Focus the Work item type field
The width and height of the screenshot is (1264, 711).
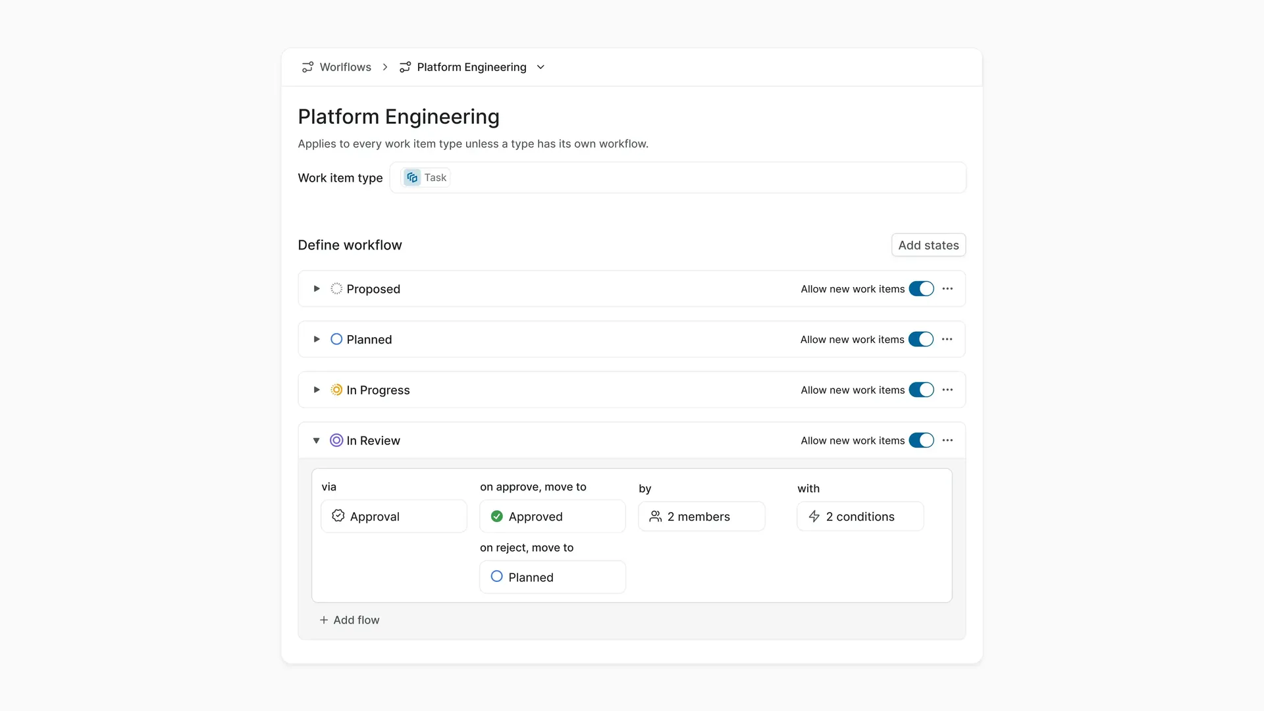[x=677, y=178]
